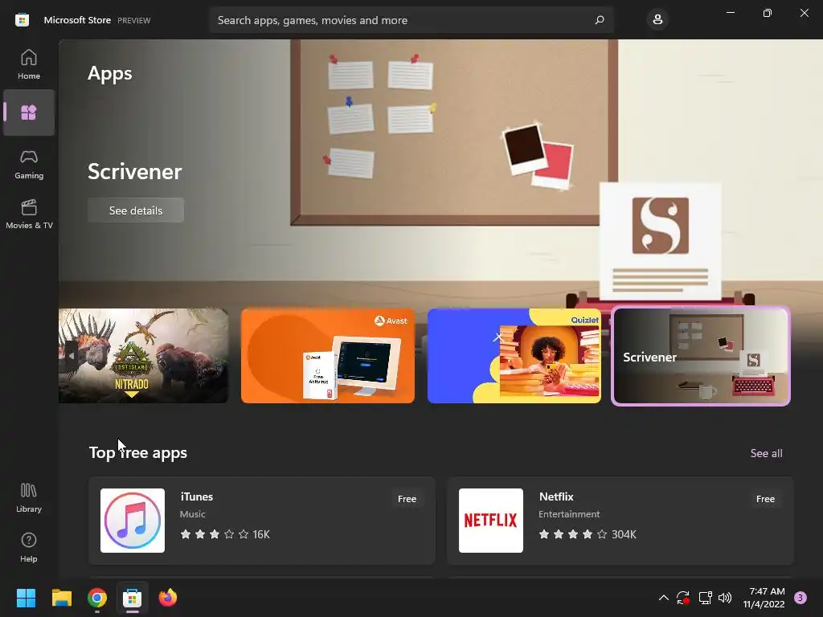Viewport: 823px width, 617px height.
Task: Open the Quizlet promotional banner
Action: [514, 356]
